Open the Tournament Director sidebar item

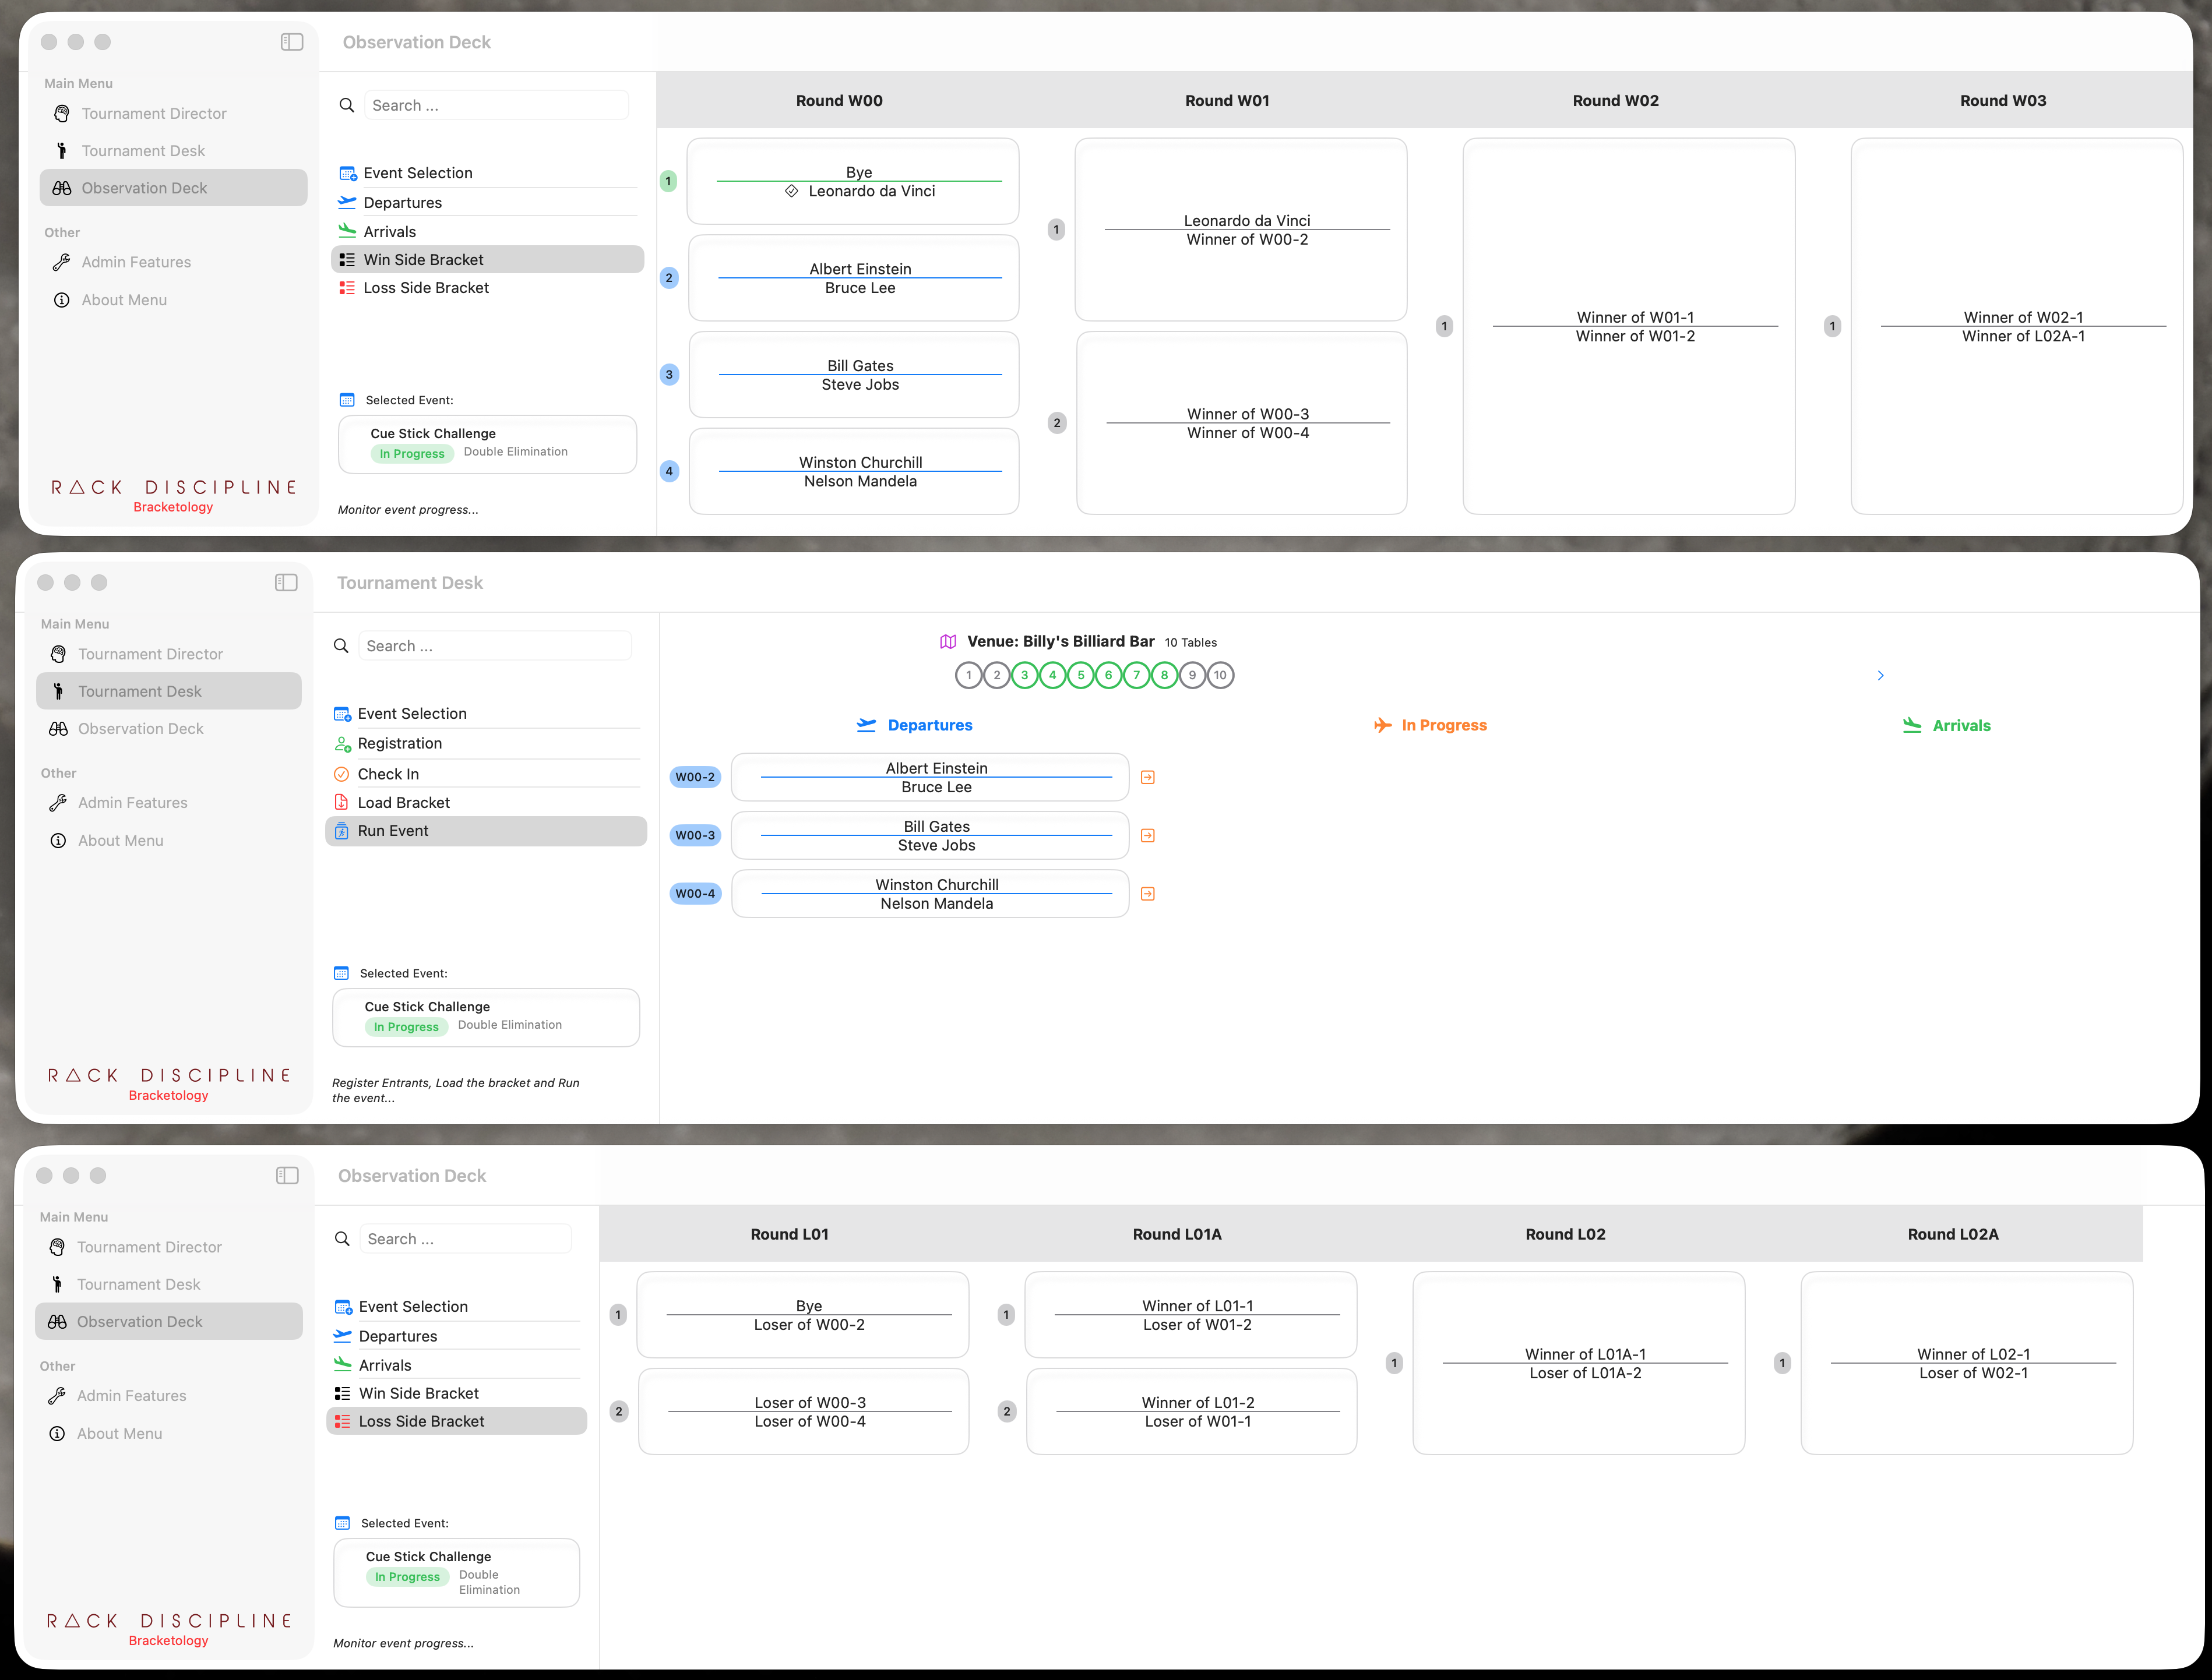pyautogui.click(x=153, y=113)
